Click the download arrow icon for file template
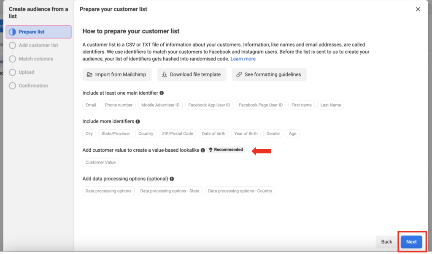This screenshot has width=432, height=254. tap(164, 74)
